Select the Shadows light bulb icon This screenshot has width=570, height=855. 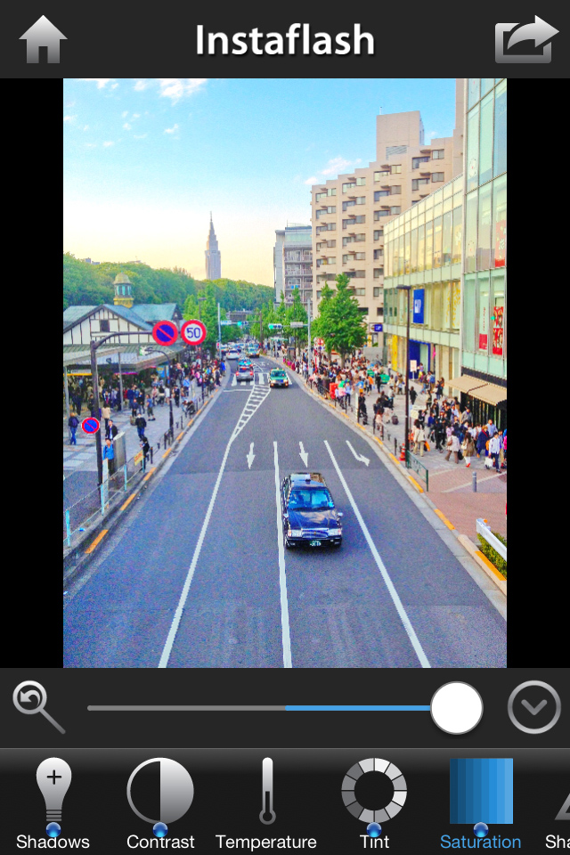pyautogui.click(x=53, y=789)
